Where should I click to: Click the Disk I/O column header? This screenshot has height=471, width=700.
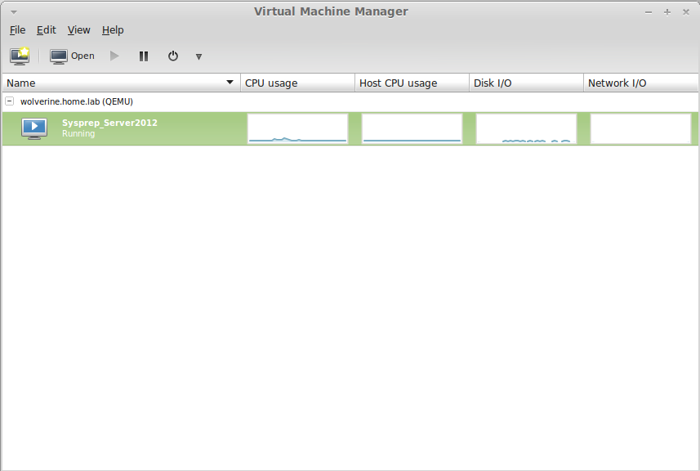(x=526, y=83)
